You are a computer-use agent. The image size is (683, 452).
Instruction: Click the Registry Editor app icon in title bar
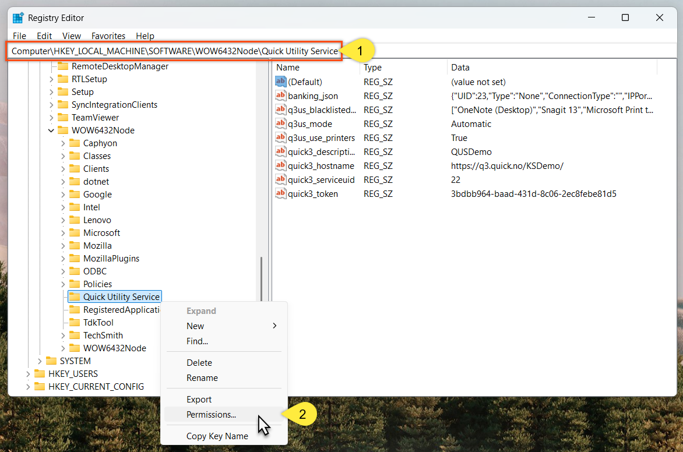[18, 18]
